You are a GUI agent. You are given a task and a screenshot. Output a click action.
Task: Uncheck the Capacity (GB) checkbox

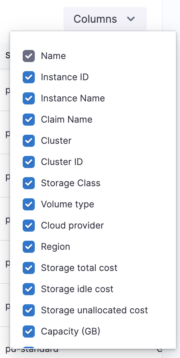29,332
